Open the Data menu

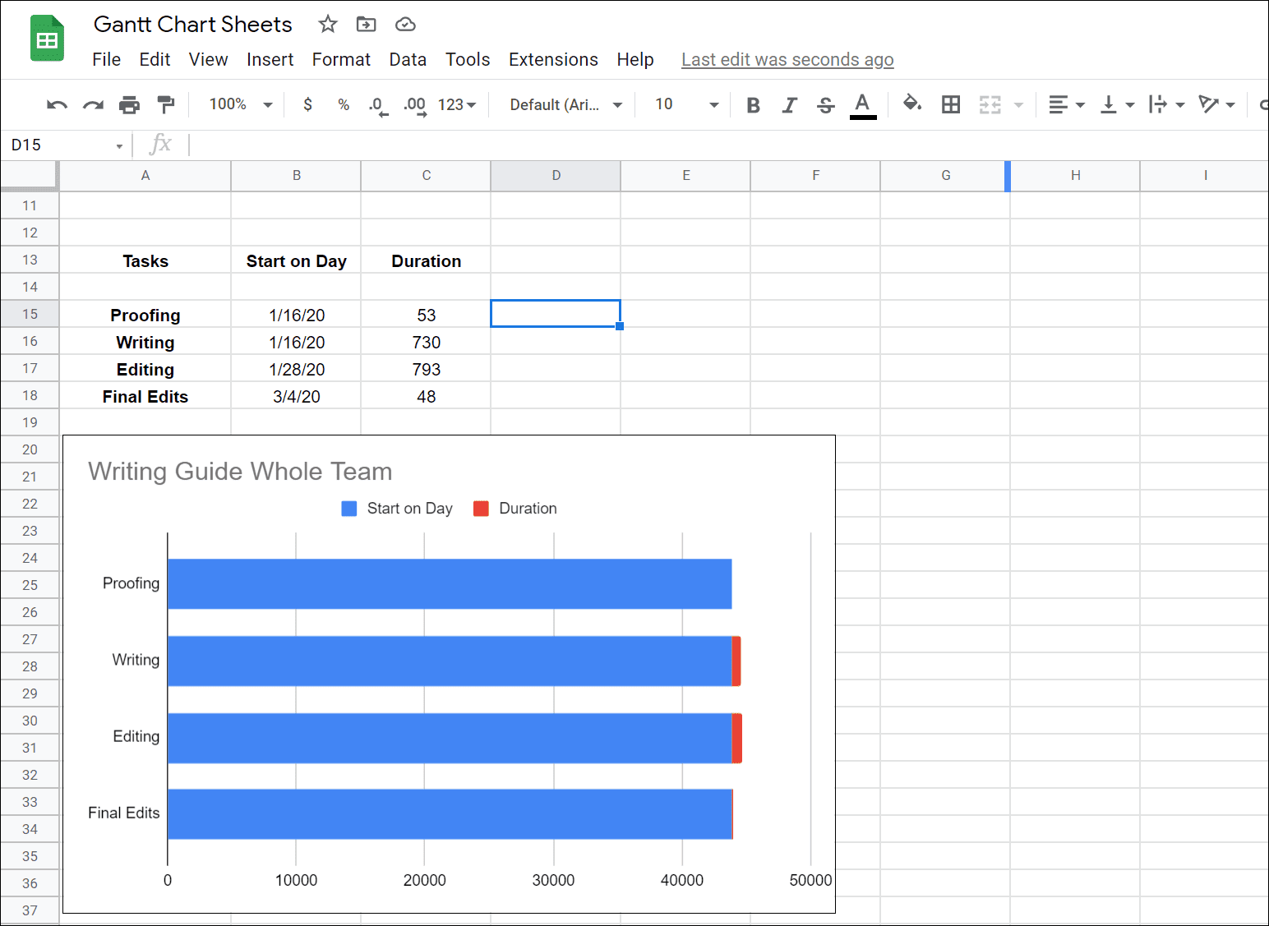(x=408, y=59)
